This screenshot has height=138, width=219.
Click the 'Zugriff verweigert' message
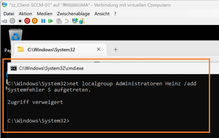click(35, 102)
